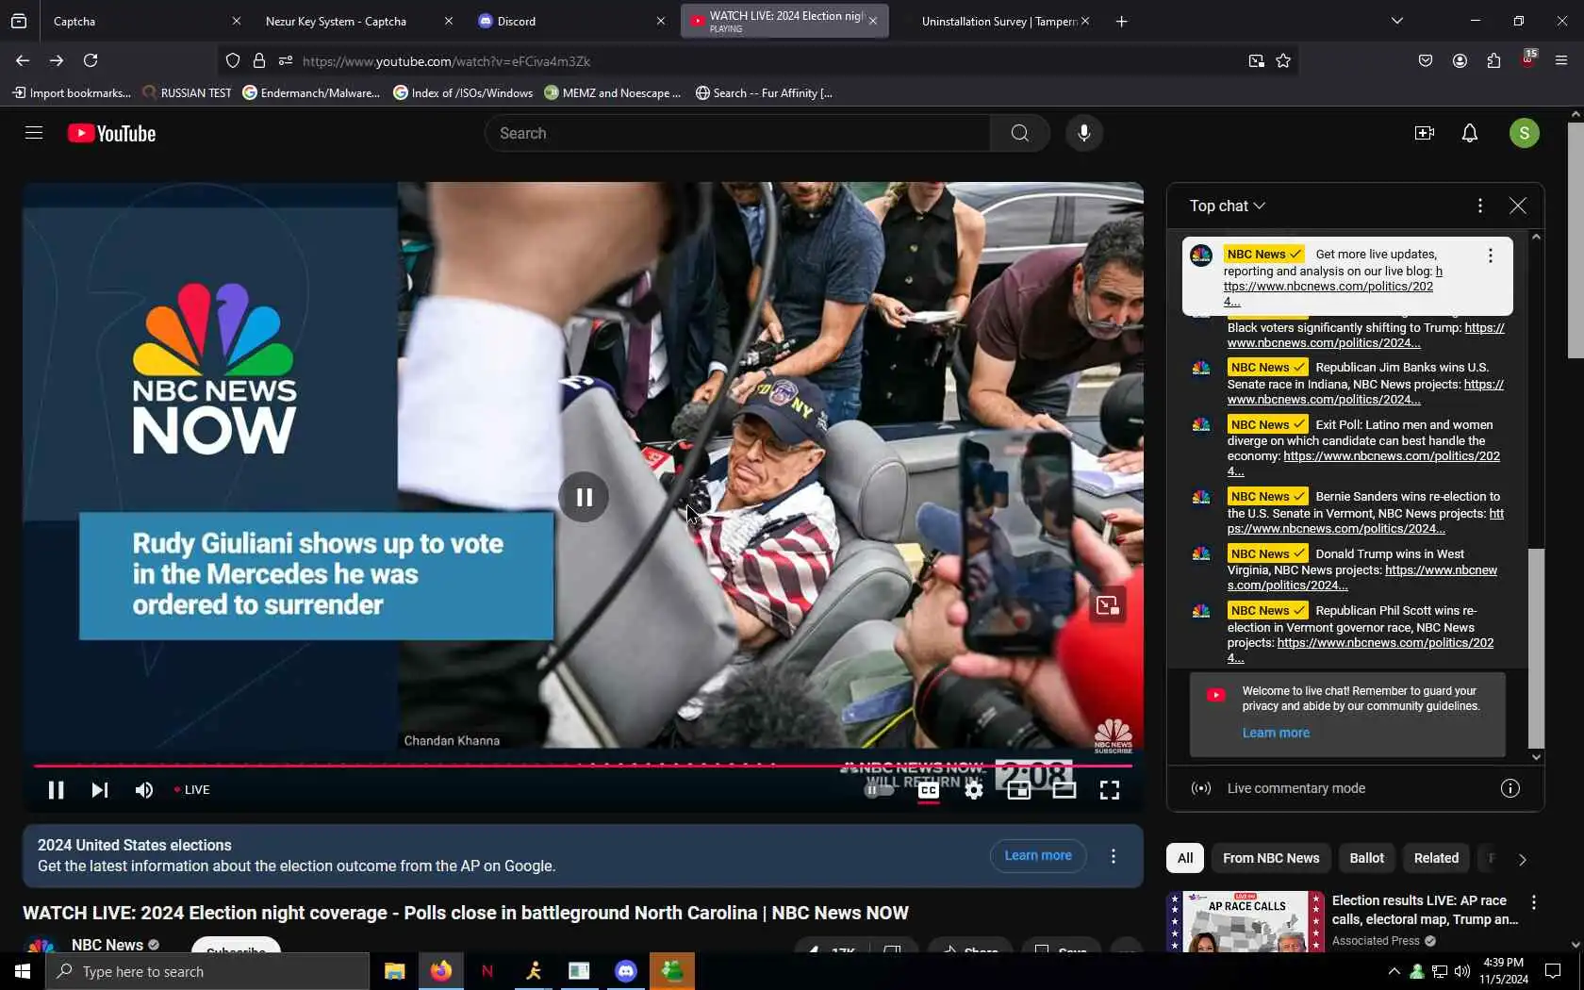
Task: Reload the current page
Action: 91,60
